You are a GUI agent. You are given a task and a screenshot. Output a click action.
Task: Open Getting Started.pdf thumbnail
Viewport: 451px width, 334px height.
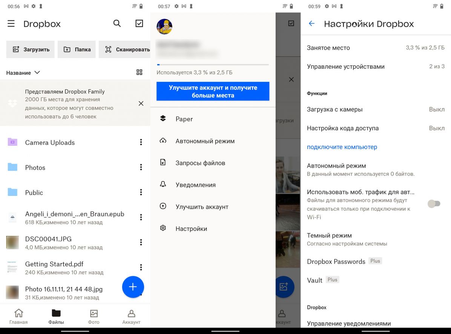12,268
